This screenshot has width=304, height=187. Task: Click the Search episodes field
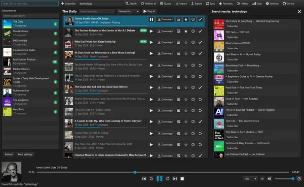pyautogui.click(x=97, y=11)
